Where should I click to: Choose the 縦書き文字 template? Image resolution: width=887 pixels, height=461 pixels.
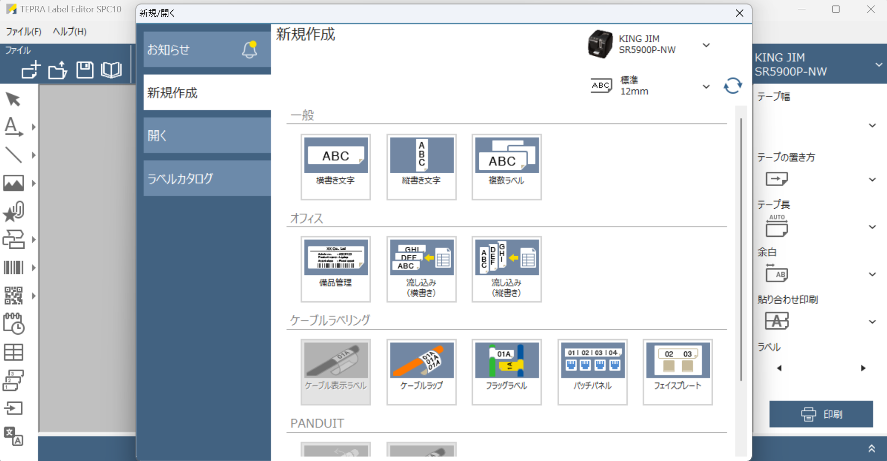click(421, 167)
